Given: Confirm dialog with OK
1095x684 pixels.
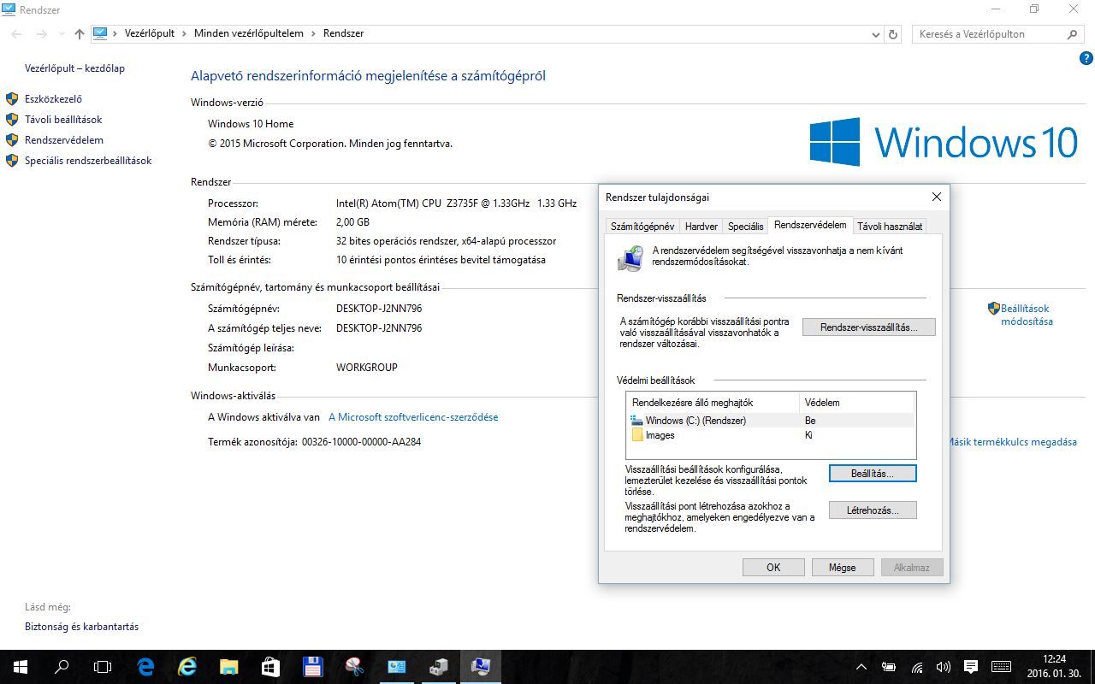Looking at the screenshot, I should tap(773, 567).
